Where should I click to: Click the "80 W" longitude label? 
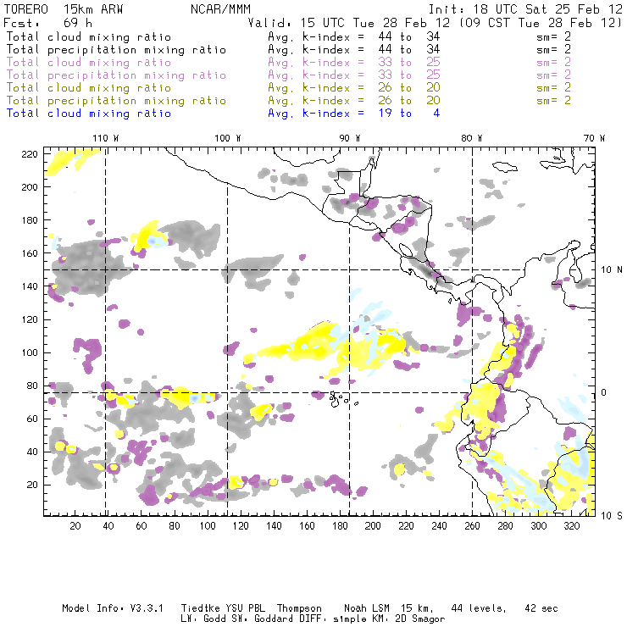[472, 138]
